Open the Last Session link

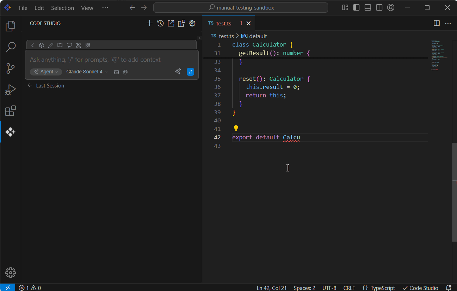coord(46,86)
